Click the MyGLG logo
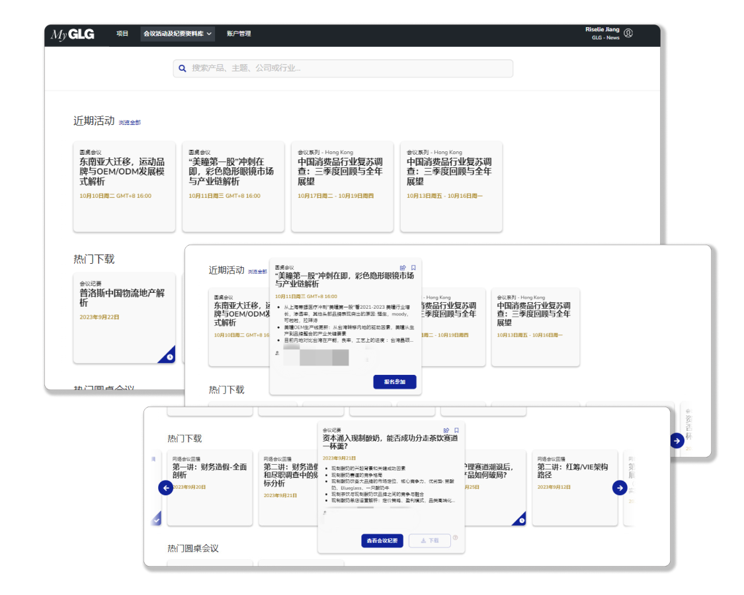The image size is (744, 595). tap(73, 34)
